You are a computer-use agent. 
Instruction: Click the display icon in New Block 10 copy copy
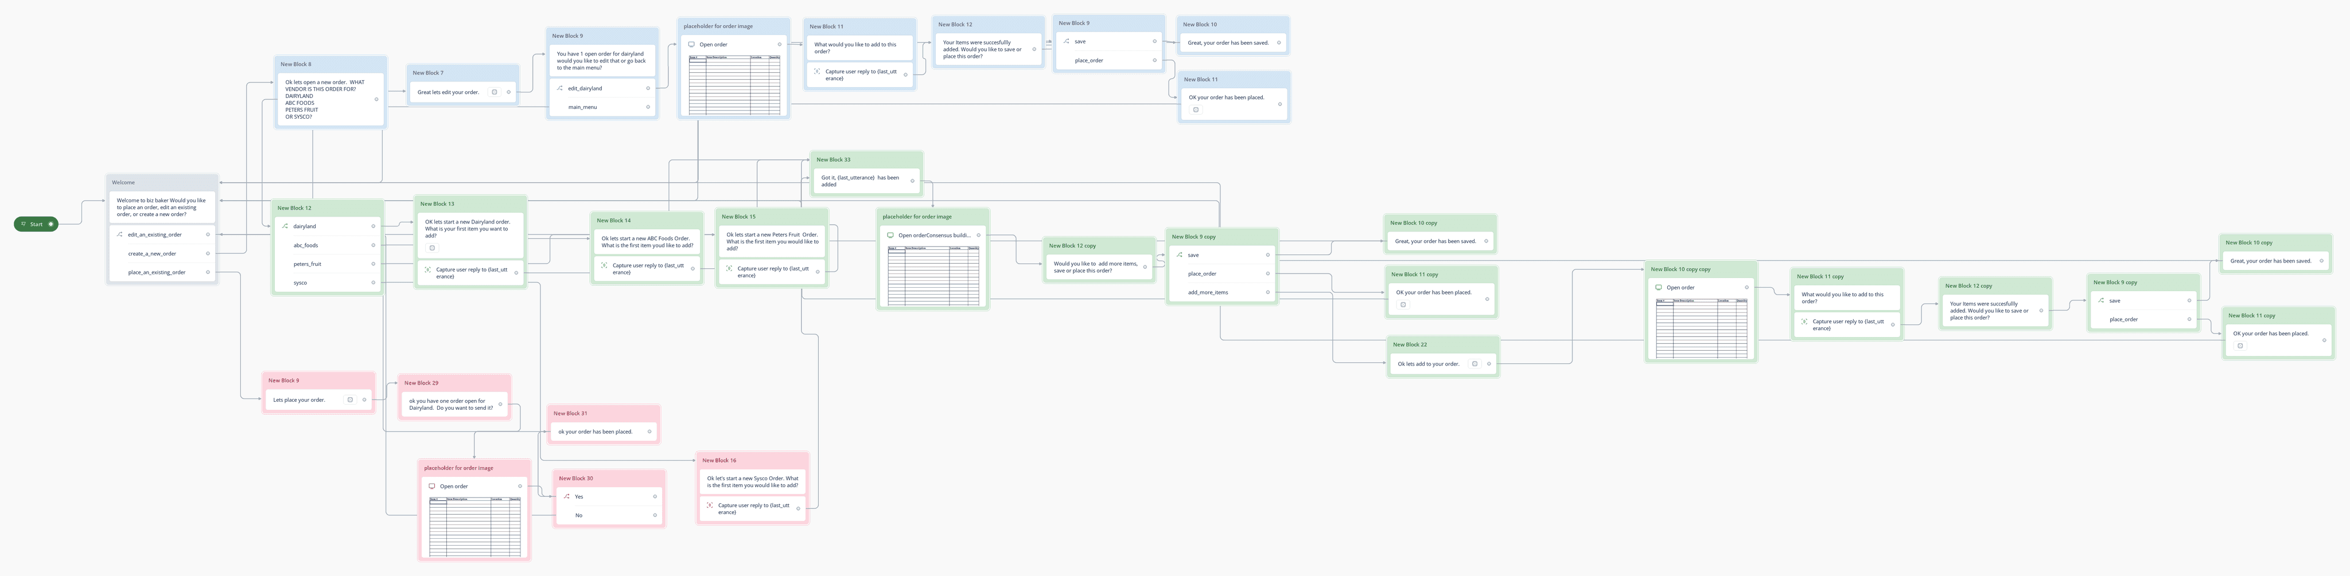pyautogui.click(x=1659, y=287)
